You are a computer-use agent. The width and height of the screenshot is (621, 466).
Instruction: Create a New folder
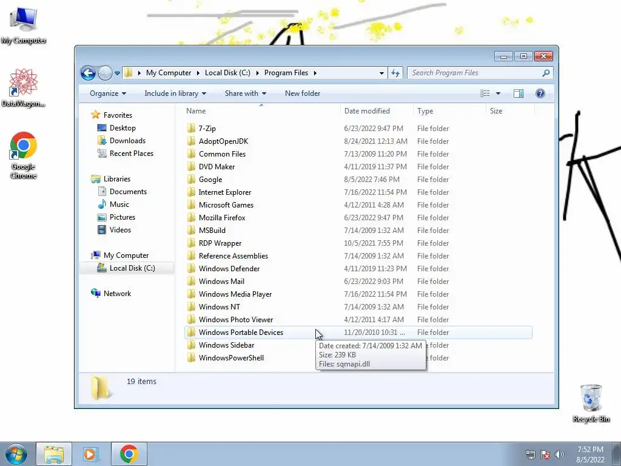click(x=303, y=93)
